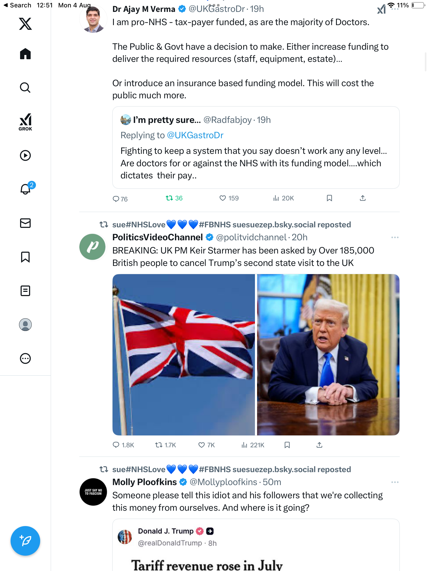Open the Messages envelope icon
The height and width of the screenshot is (571, 428).
pyautogui.click(x=25, y=223)
